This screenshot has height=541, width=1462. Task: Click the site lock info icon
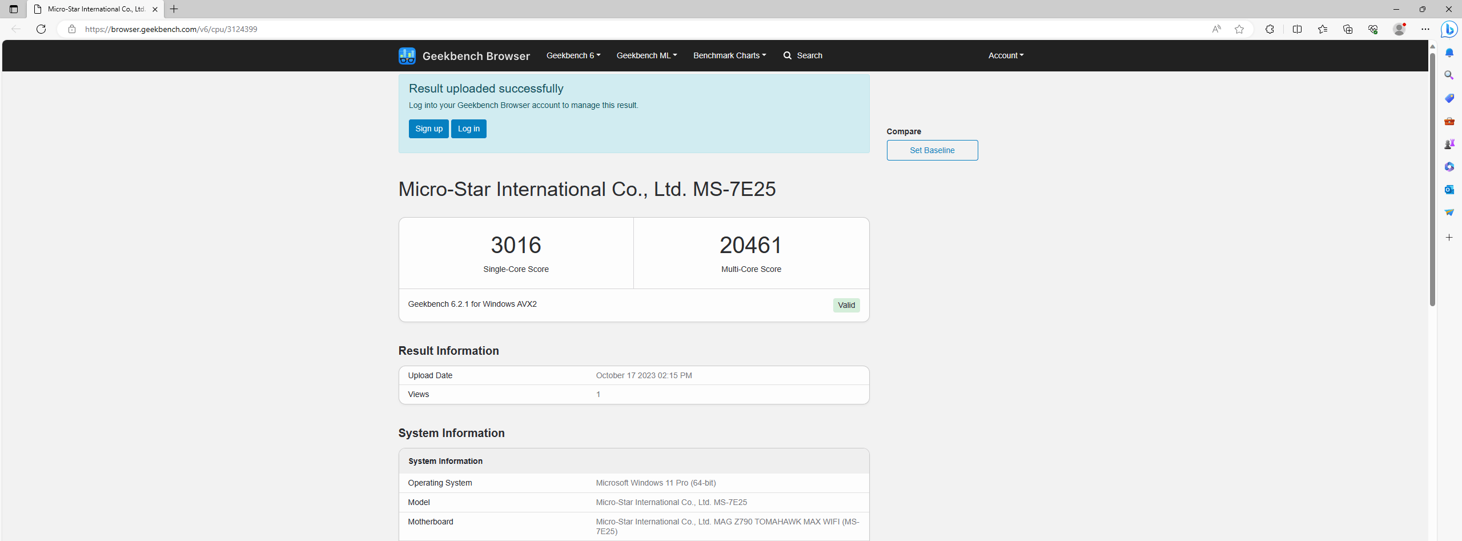coord(72,29)
